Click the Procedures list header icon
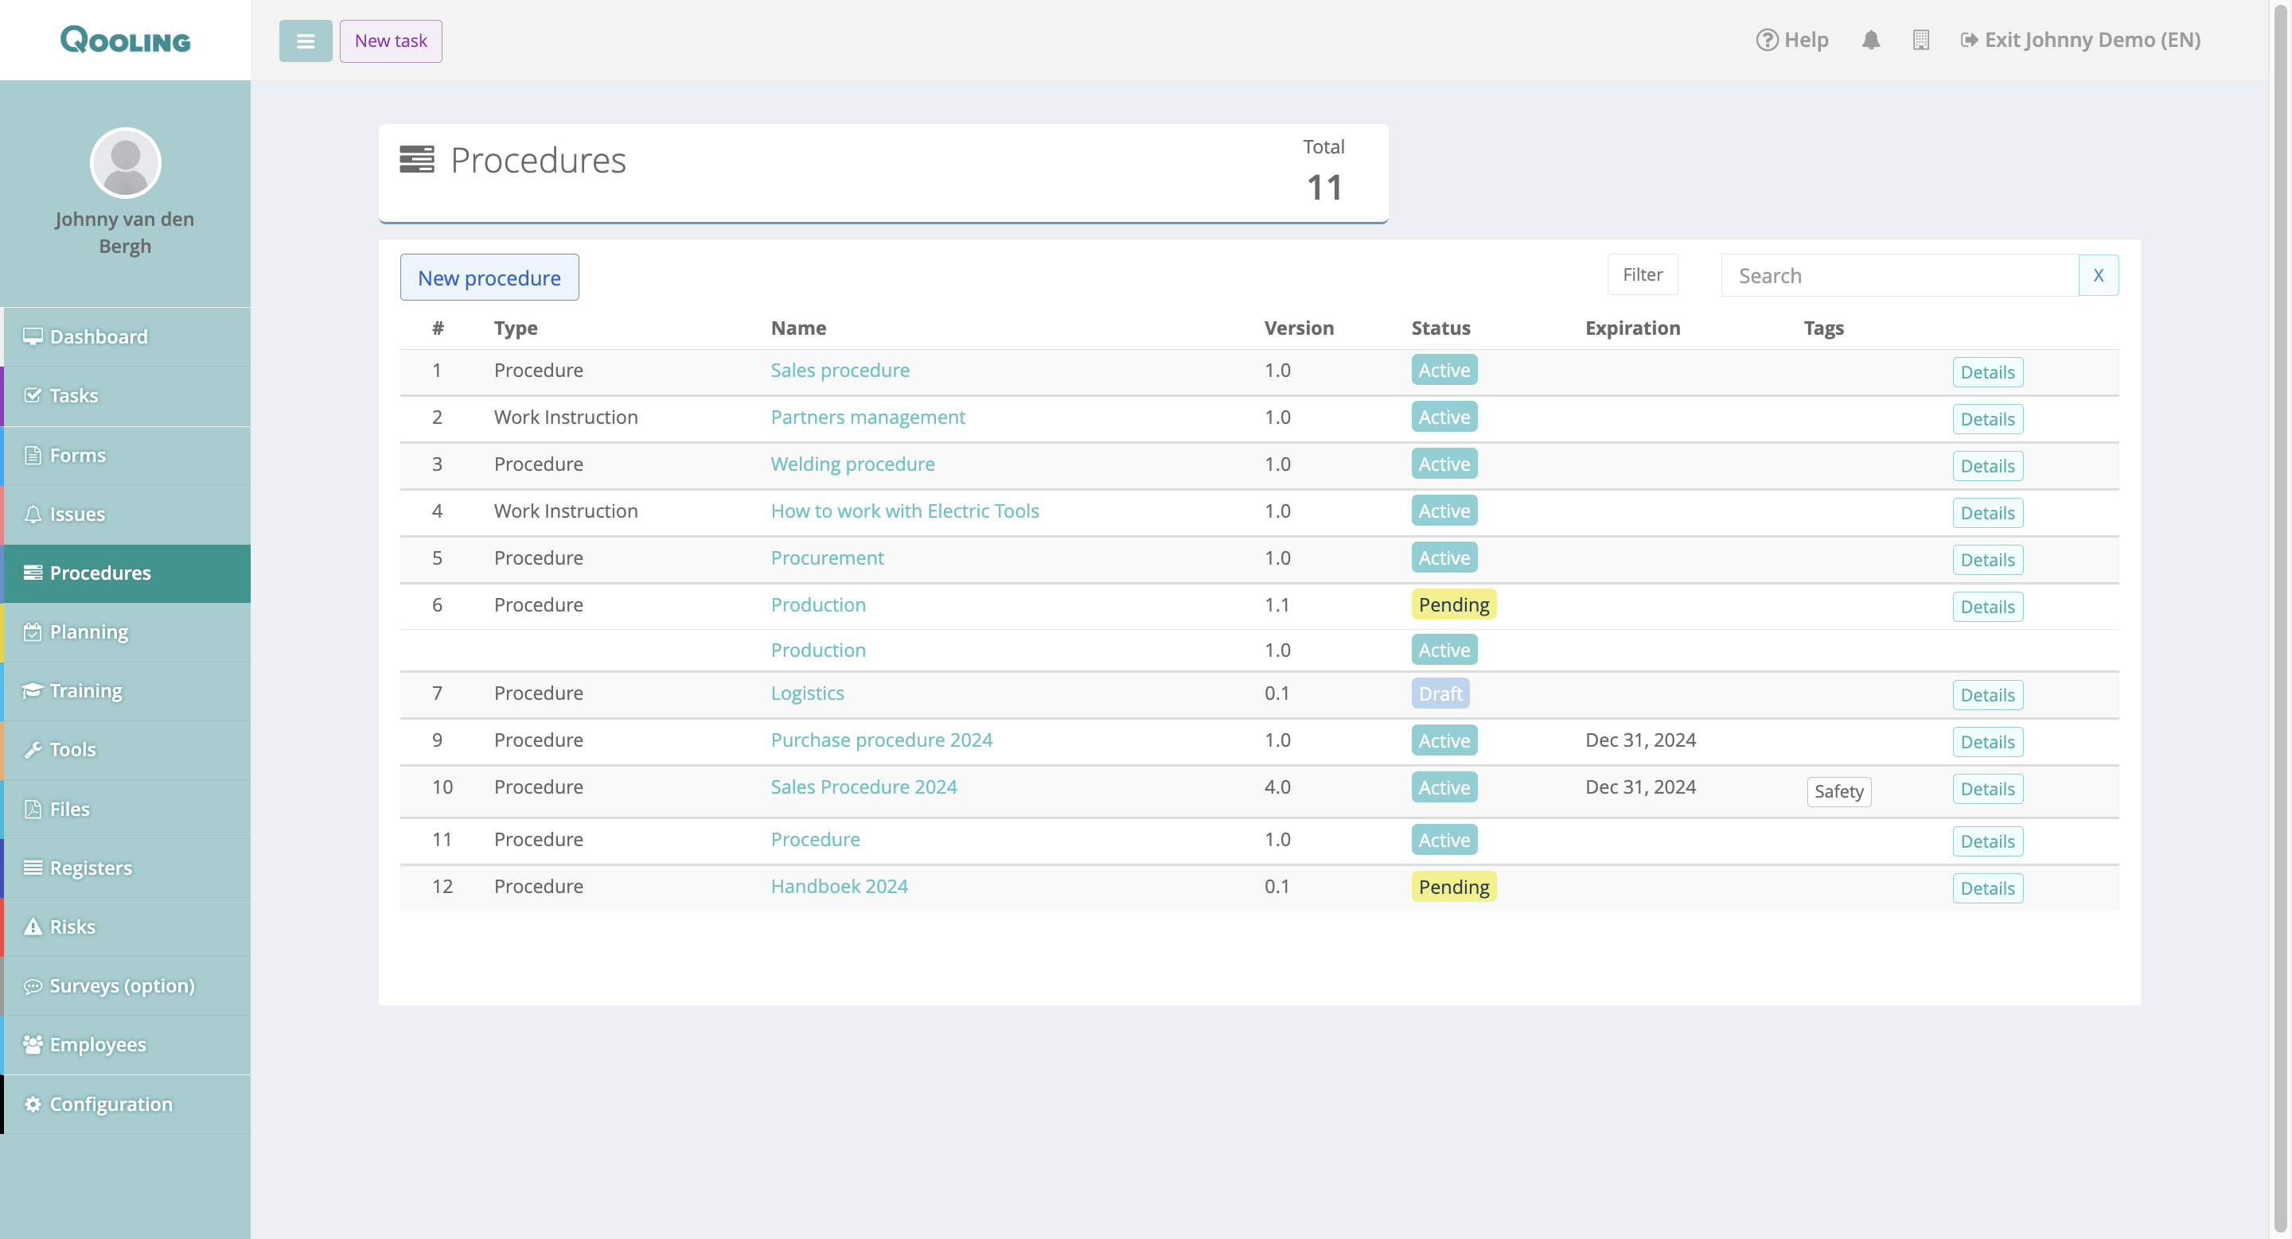 click(416, 160)
